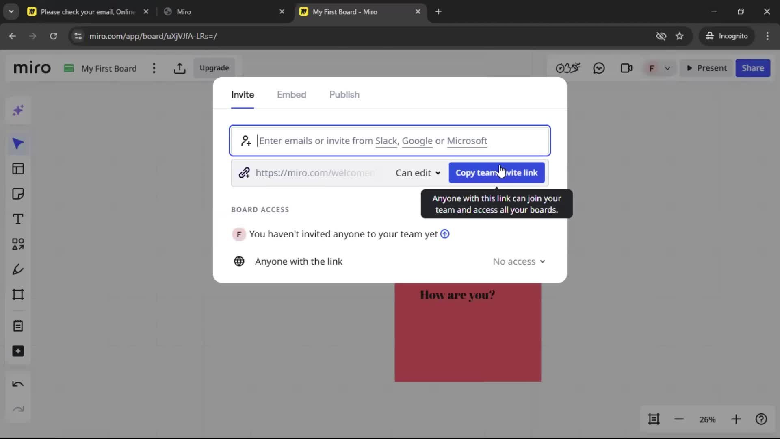
Task: Click the email invite input field
Action: pyautogui.click(x=390, y=141)
